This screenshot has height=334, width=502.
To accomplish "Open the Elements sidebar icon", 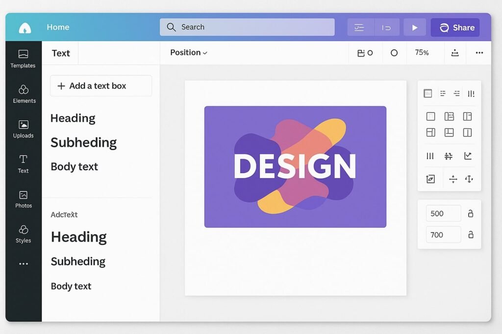I will tap(24, 93).
